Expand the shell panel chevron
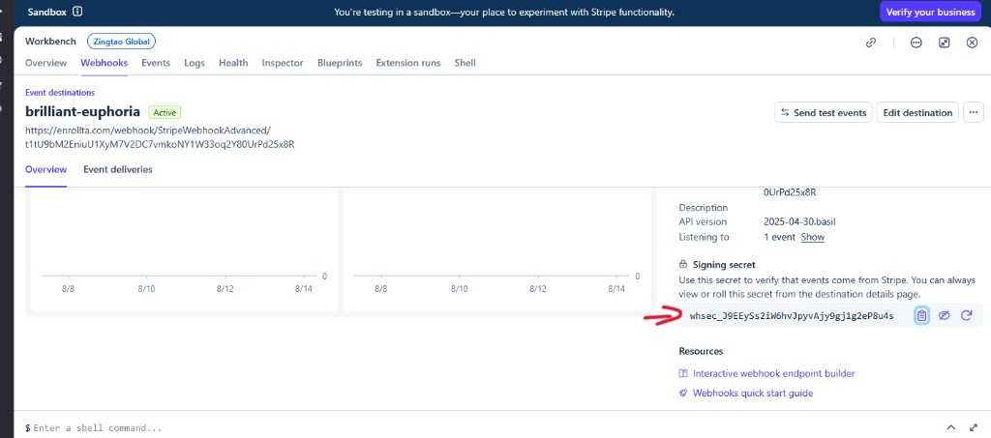 (951, 427)
